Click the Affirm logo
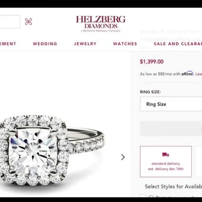The width and height of the screenshot is (202, 202). pyautogui.click(x=187, y=73)
